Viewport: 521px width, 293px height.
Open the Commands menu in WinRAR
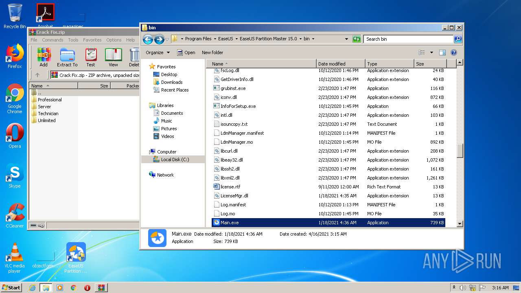[x=53, y=40]
